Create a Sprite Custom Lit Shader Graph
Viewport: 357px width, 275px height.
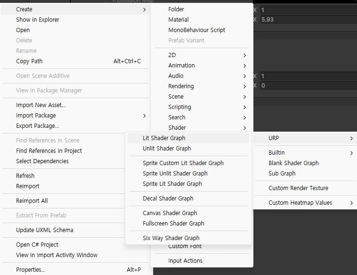(x=183, y=163)
